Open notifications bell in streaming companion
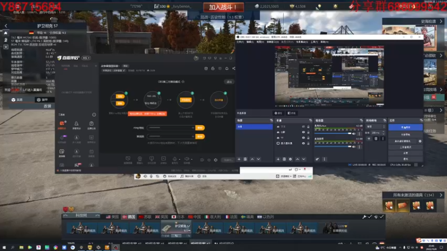Image resolution: width=447 pixels, height=251 pixels. pyautogui.click(x=227, y=68)
